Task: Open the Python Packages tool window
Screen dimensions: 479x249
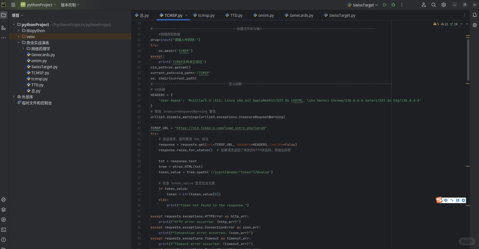Action: tap(4, 210)
